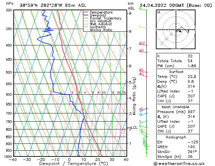The image size is (215, 166).
Task: Click the SREH value 190
Action: tap(191, 147)
